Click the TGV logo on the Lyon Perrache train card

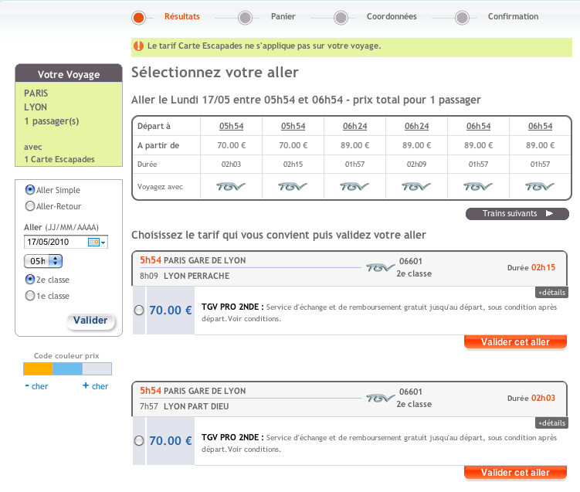point(380,267)
